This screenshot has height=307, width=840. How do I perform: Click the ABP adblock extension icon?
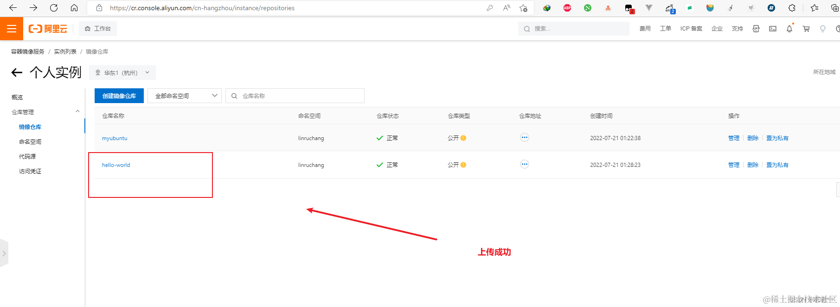point(567,8)
